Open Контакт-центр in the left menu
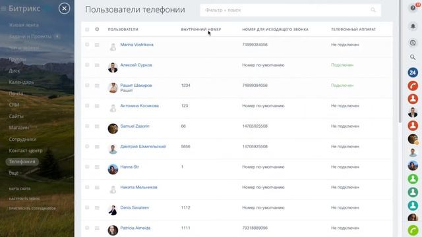The image size is (422, 237). (x=26, y=151)
